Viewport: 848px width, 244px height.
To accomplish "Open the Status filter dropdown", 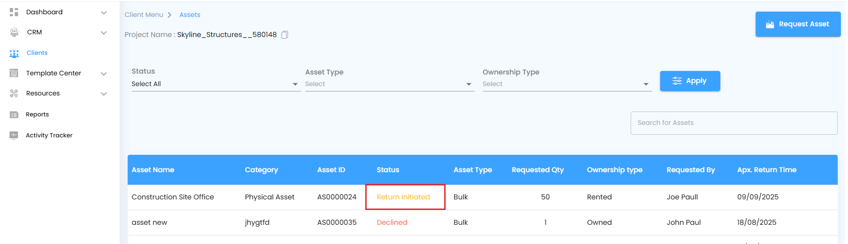I will tap(215, 84).
